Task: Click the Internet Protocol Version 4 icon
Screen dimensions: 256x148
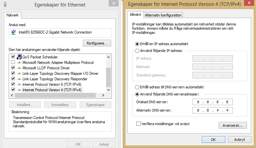Action: click(x=19, y=90)
